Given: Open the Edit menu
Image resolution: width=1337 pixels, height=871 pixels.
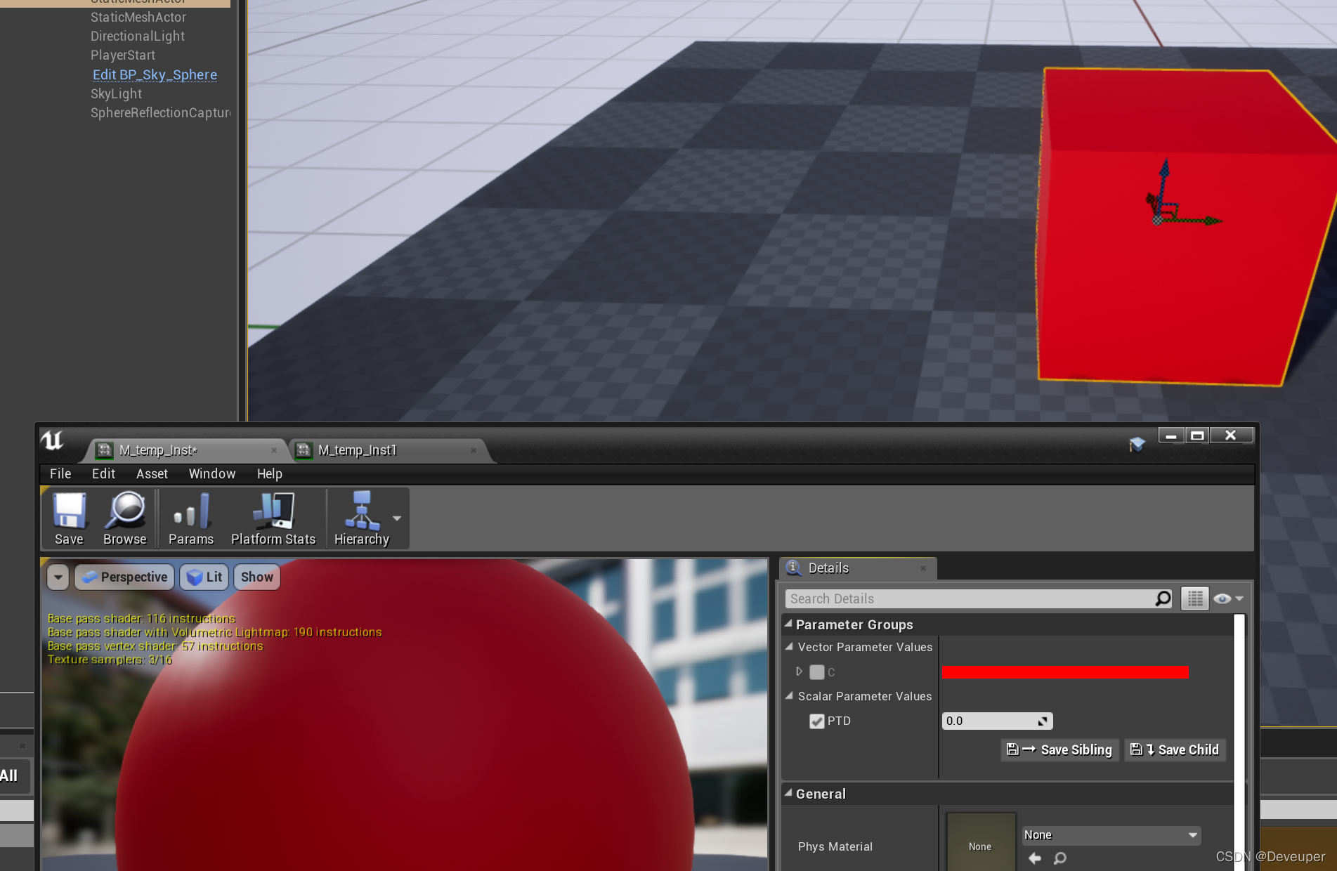Looking at the screenshot, I should coord(103,474).
